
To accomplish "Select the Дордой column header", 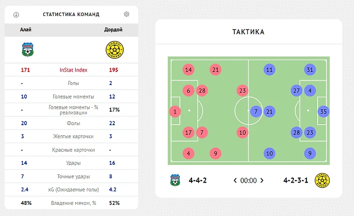I will coord(113,30).
